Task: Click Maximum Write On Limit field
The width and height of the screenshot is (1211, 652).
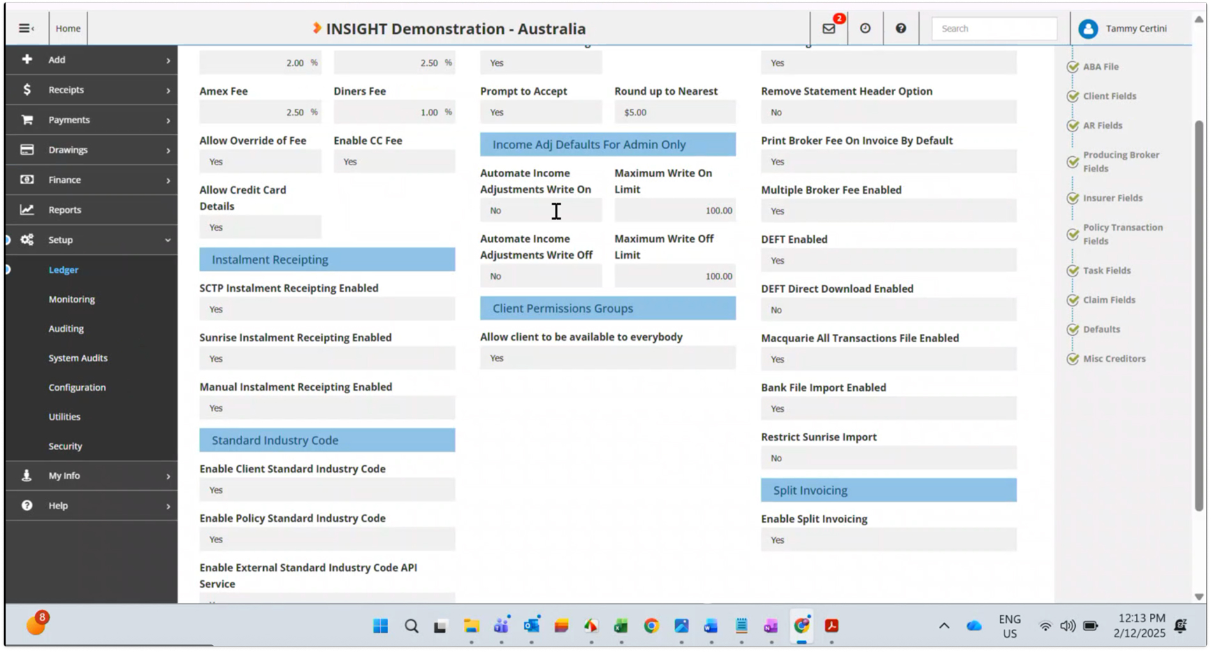Action: coord(675,210)
